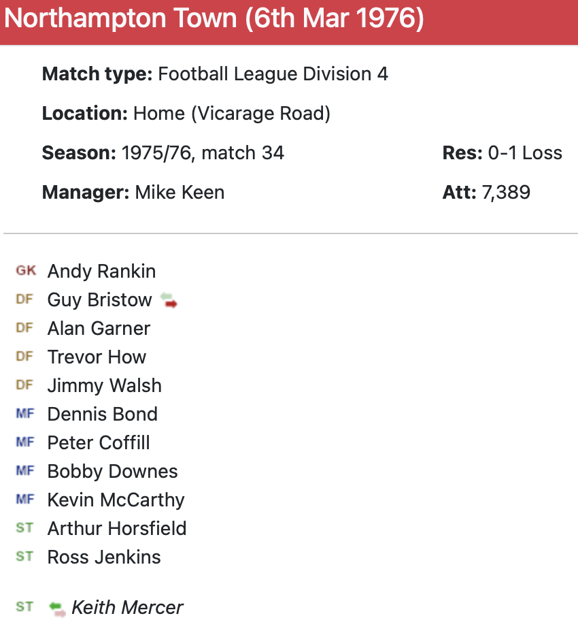This screenshot has width=578, height=633.
Task: Click the MF badge beside Kevin McCarthy
Action: pos(24,500)
